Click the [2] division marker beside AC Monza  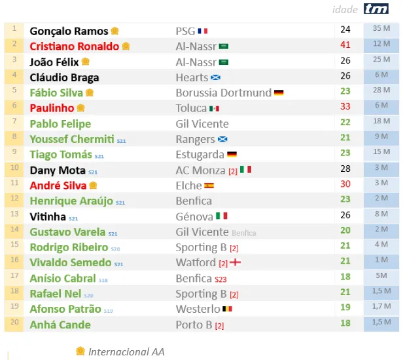233,171
